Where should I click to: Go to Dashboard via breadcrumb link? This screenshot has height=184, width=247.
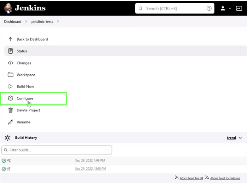click(13, 22)
